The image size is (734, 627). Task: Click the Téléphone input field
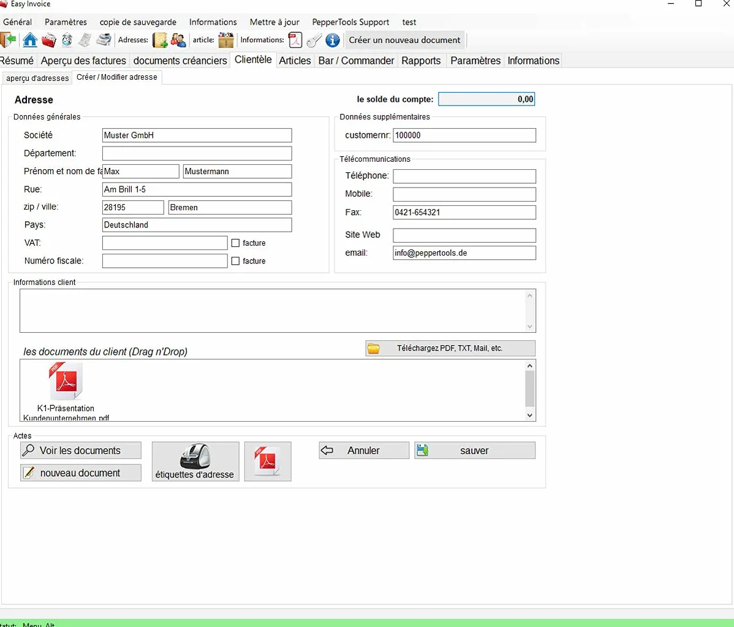[464, 176]
